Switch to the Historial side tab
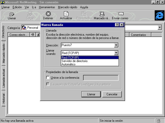This screenshot has height=123, width=165. [x=4, y=98]
